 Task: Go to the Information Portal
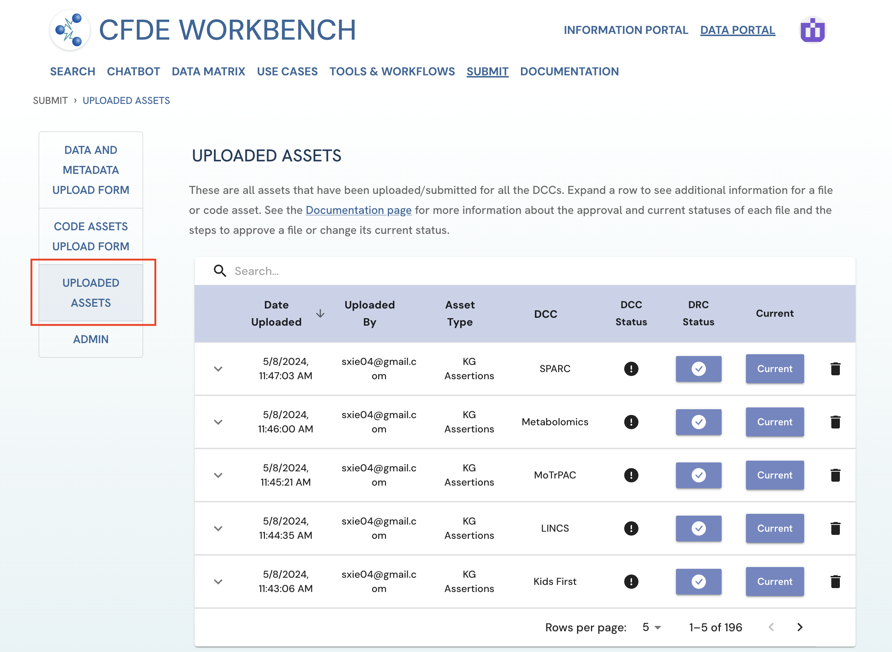(x=626, y=30)
